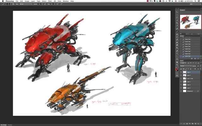
Task: Click the layer Opacity value field
Action: point(198,66)
